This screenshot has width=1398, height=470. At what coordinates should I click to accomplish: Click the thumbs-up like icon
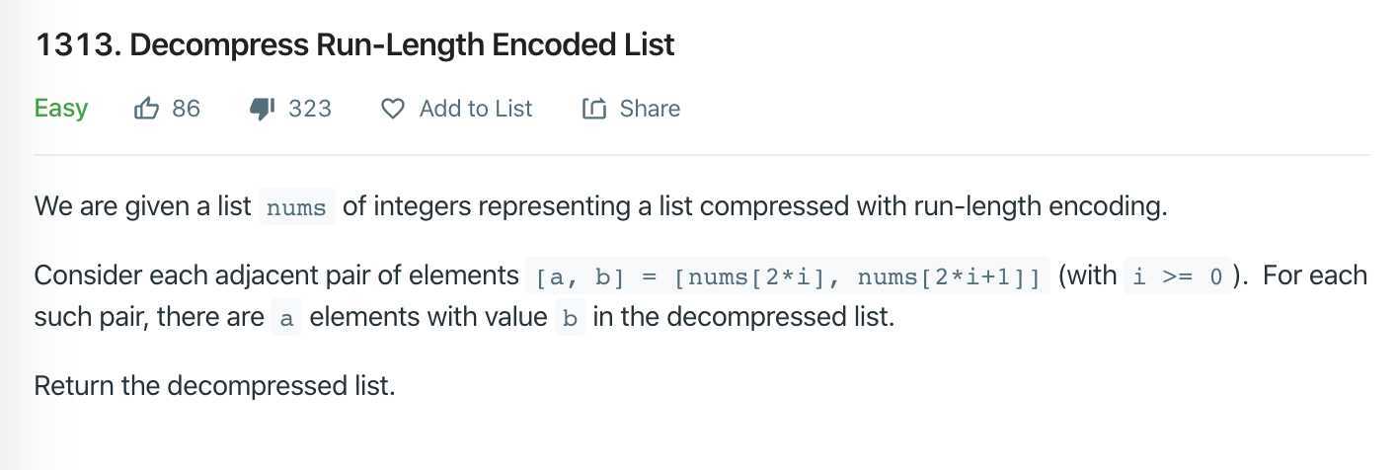[x=146, y=108]
